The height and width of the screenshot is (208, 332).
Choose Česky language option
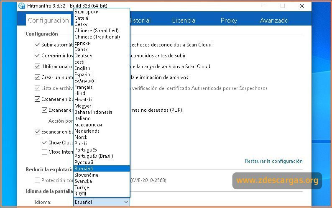tap(102, 24)
